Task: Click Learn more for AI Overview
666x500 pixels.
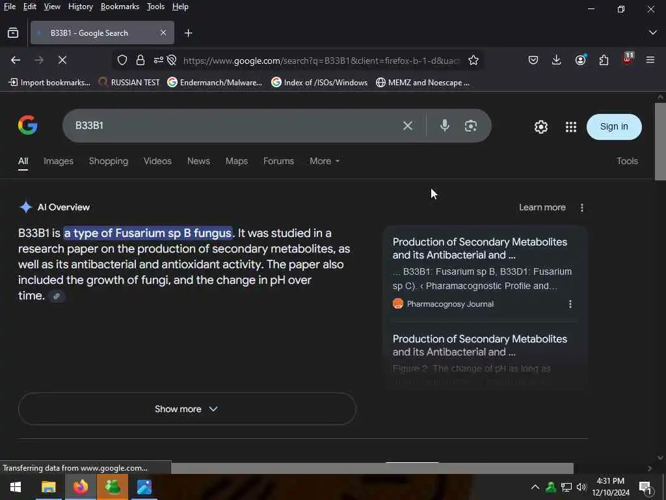Action: tap(542, 208)
